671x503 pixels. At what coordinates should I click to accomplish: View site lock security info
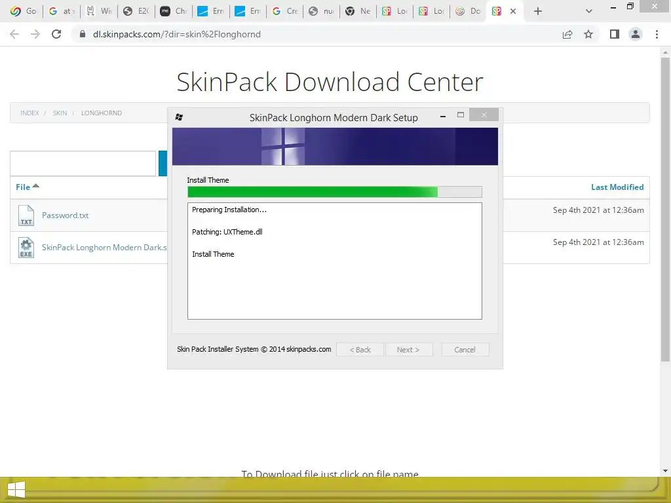83,34
